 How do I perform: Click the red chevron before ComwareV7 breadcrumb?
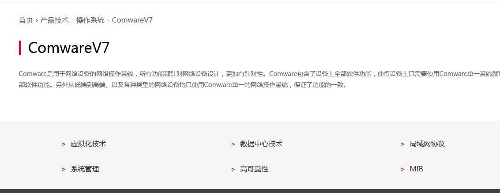[x=109, y=21]
